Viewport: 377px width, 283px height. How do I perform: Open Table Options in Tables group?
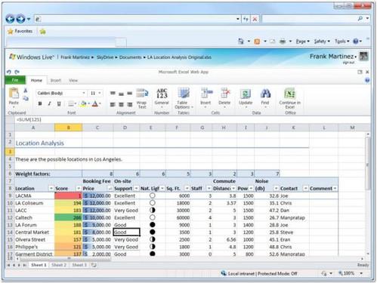click(x=184, y=98)
